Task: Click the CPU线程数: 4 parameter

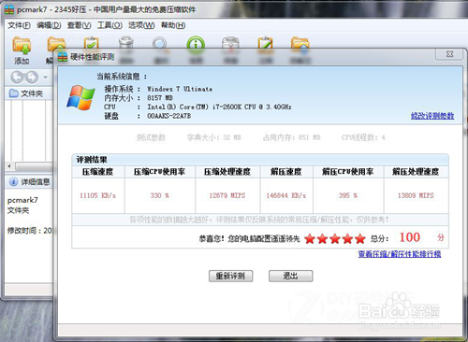Action: click(363, 137)
